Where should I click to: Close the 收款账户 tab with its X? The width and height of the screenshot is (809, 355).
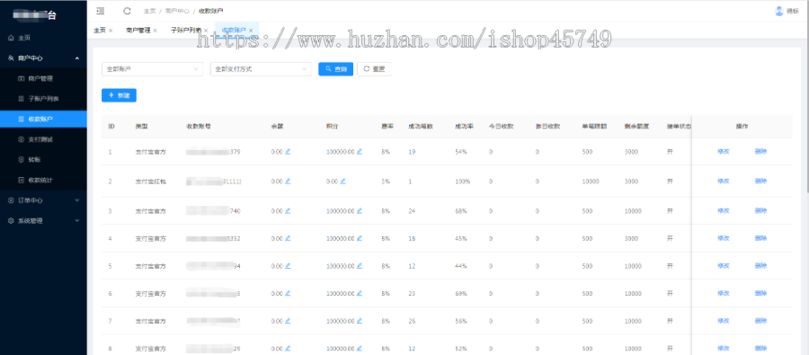tap(250, 31)
